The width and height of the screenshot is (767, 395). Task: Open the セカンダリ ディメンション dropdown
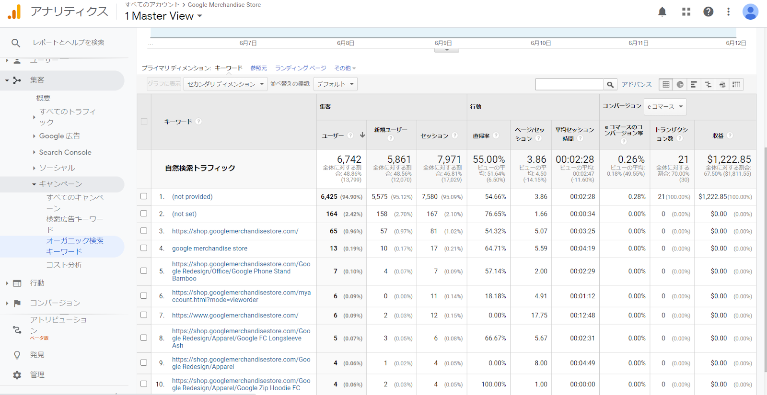[x=225, y=84]
